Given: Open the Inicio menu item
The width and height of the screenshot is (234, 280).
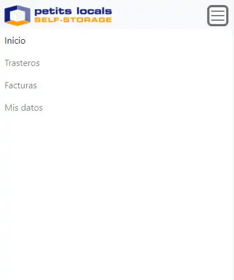Looking at the screenshot, I should [x=15, y=41].
